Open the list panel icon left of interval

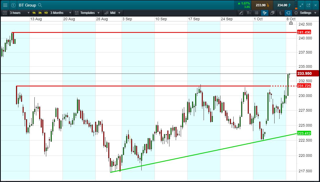[x=5, y=13]
